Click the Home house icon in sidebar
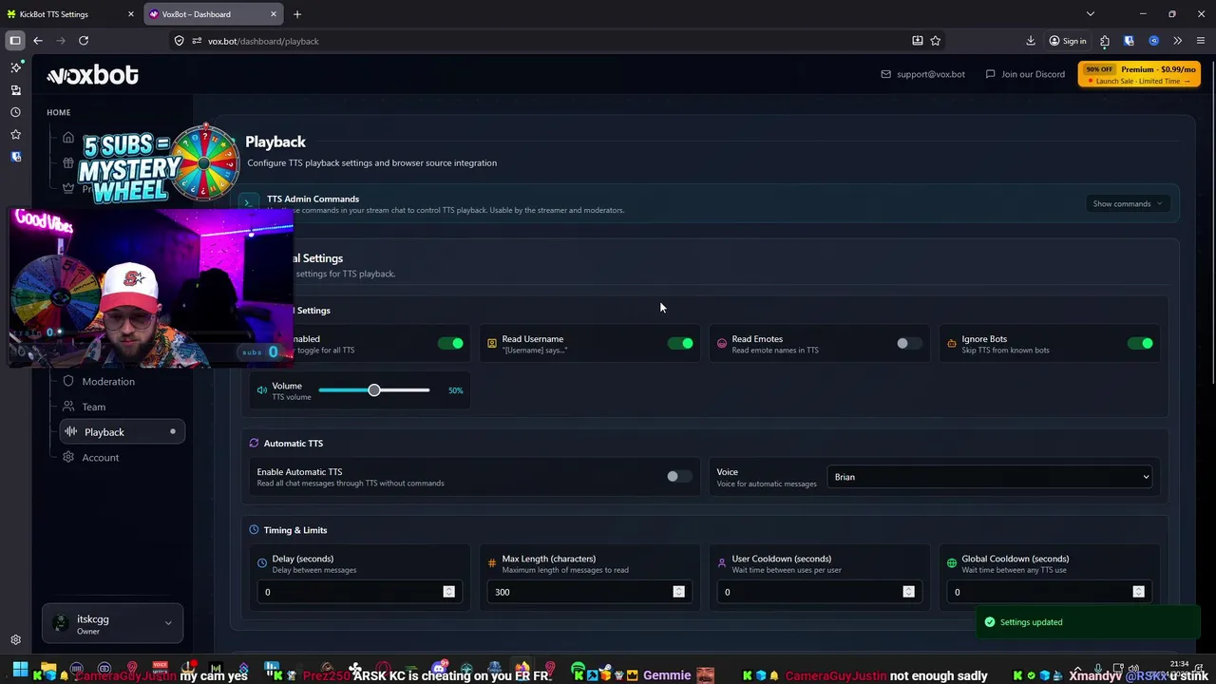 [68, 138]
